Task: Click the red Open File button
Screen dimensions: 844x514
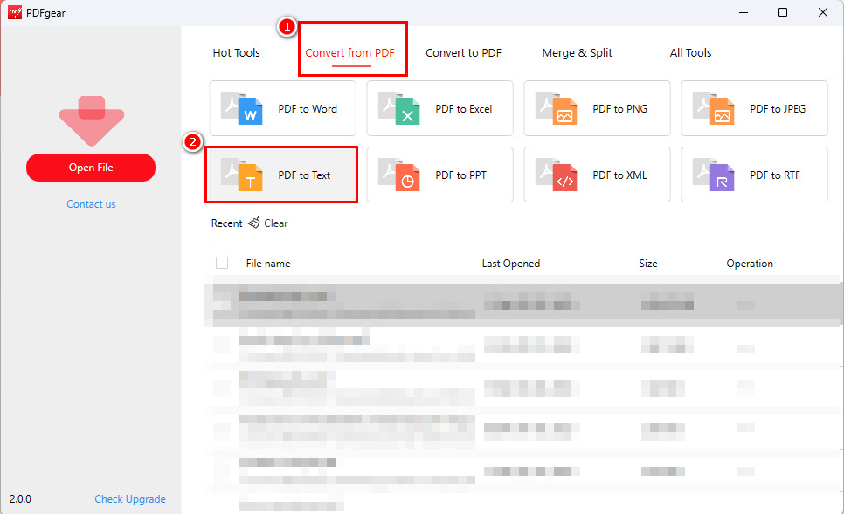Action: (x=91, y=168)
